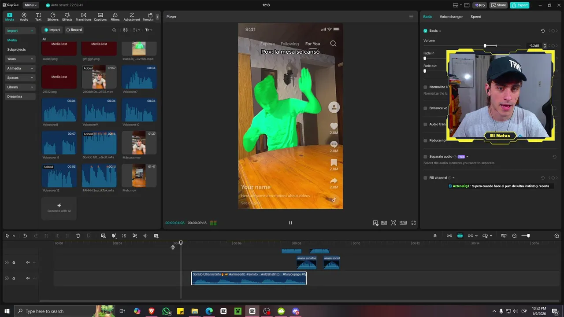Open the media filter dropdown

(148, 30)
